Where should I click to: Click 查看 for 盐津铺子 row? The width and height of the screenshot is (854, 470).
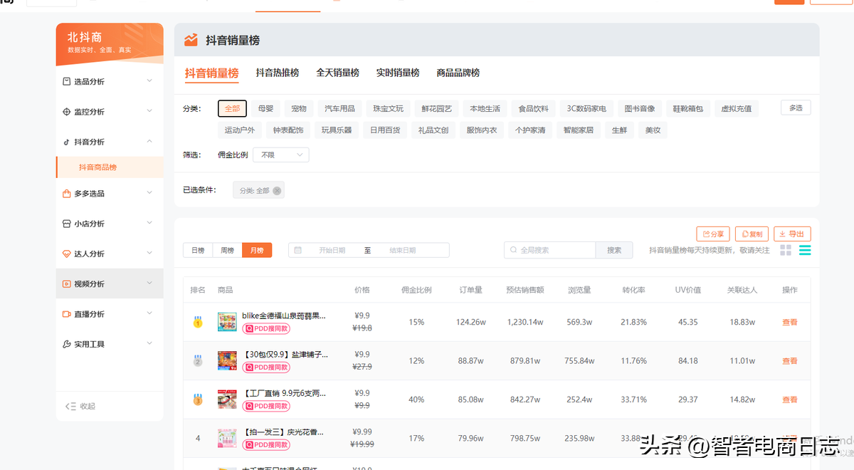click(790, 361)
